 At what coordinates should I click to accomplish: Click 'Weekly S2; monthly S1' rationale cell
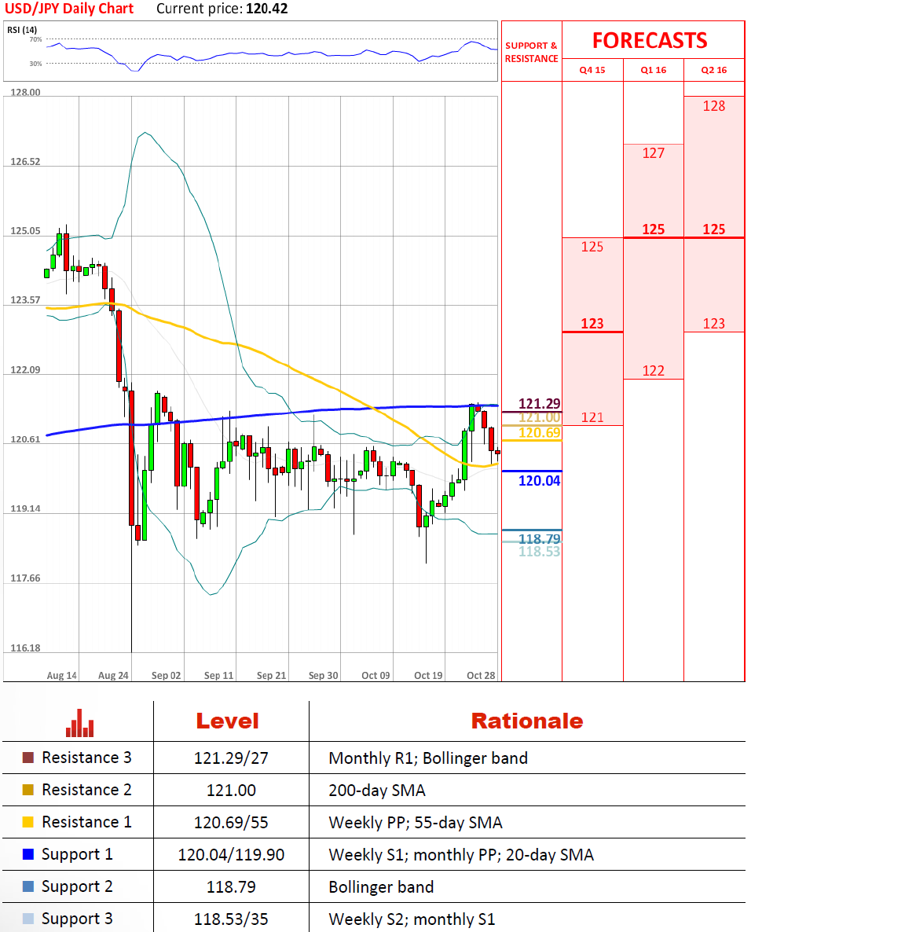[x=411, y=919]
